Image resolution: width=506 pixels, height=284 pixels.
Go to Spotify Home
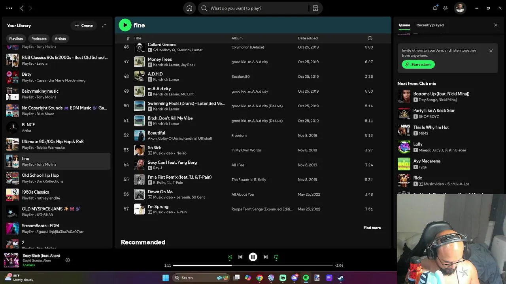189,8
